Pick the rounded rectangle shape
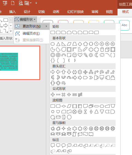 [x=58, y=32]
